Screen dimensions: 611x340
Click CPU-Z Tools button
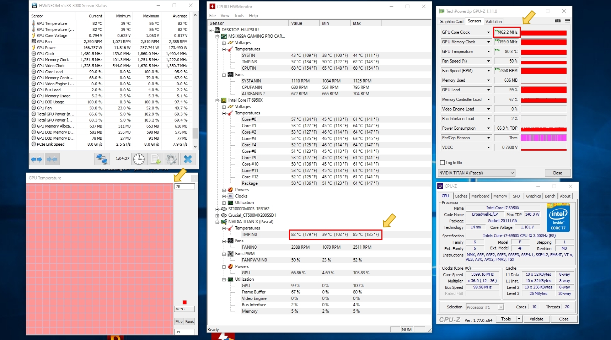pyautogui.click(x=506, y=319)
